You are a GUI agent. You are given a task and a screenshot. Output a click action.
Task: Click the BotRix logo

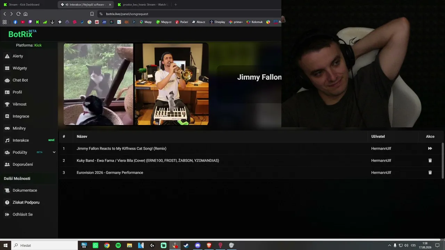point(22,34)
